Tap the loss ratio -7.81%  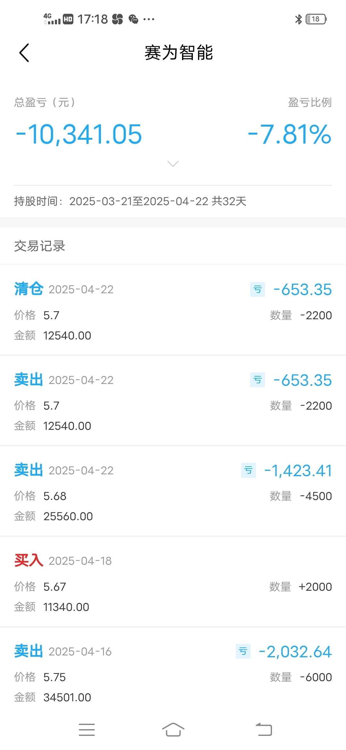click(290, 134)
